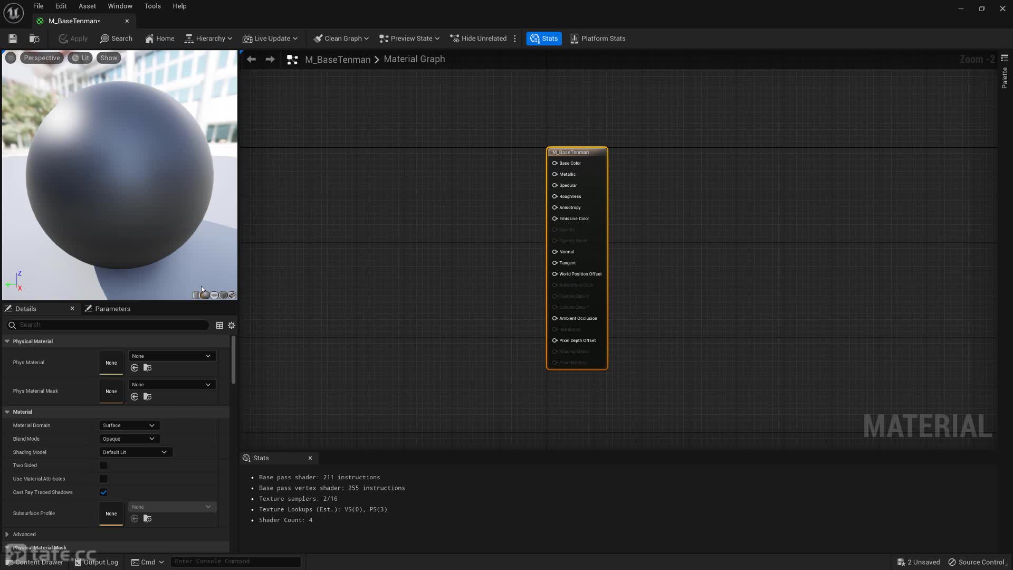The height and width of the screenshot is (570, 1013).
Task: Click the Normal input pin
Action: click(555, 252)
